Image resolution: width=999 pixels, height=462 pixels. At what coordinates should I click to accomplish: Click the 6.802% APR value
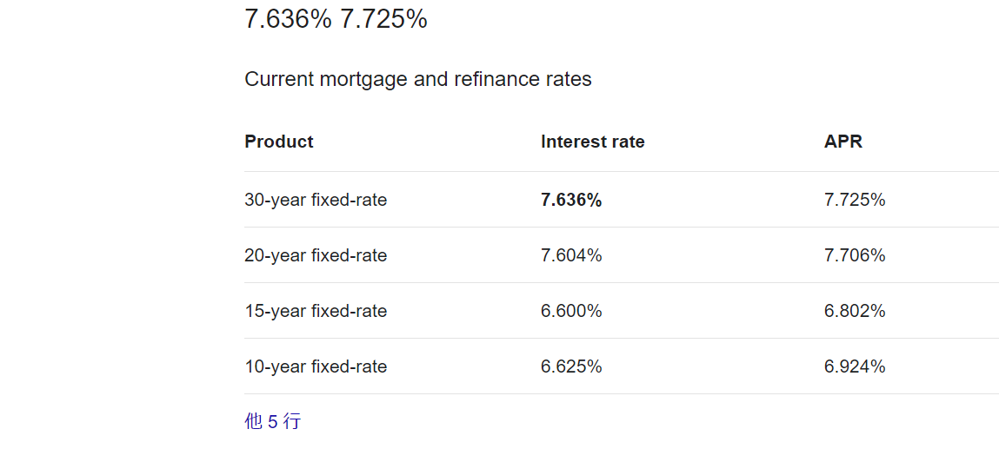pos(855,311)
